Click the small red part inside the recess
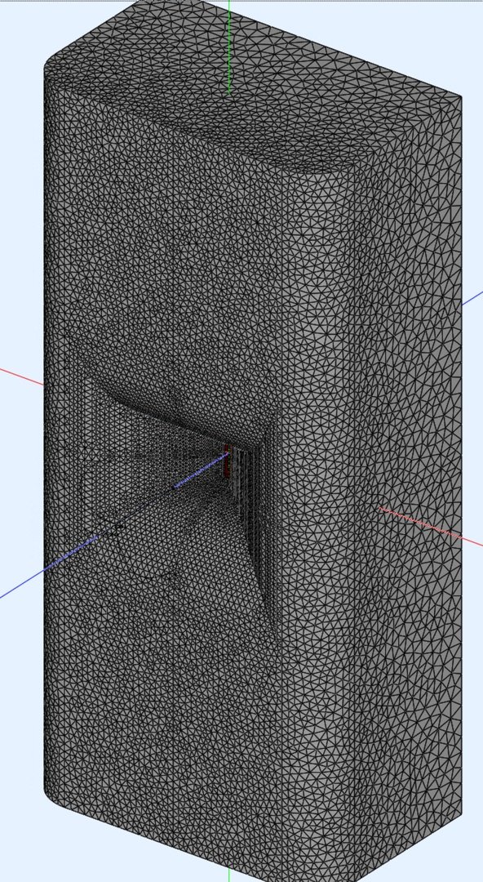The height and width of the screenshot is (882, 483). pos(227,460)
